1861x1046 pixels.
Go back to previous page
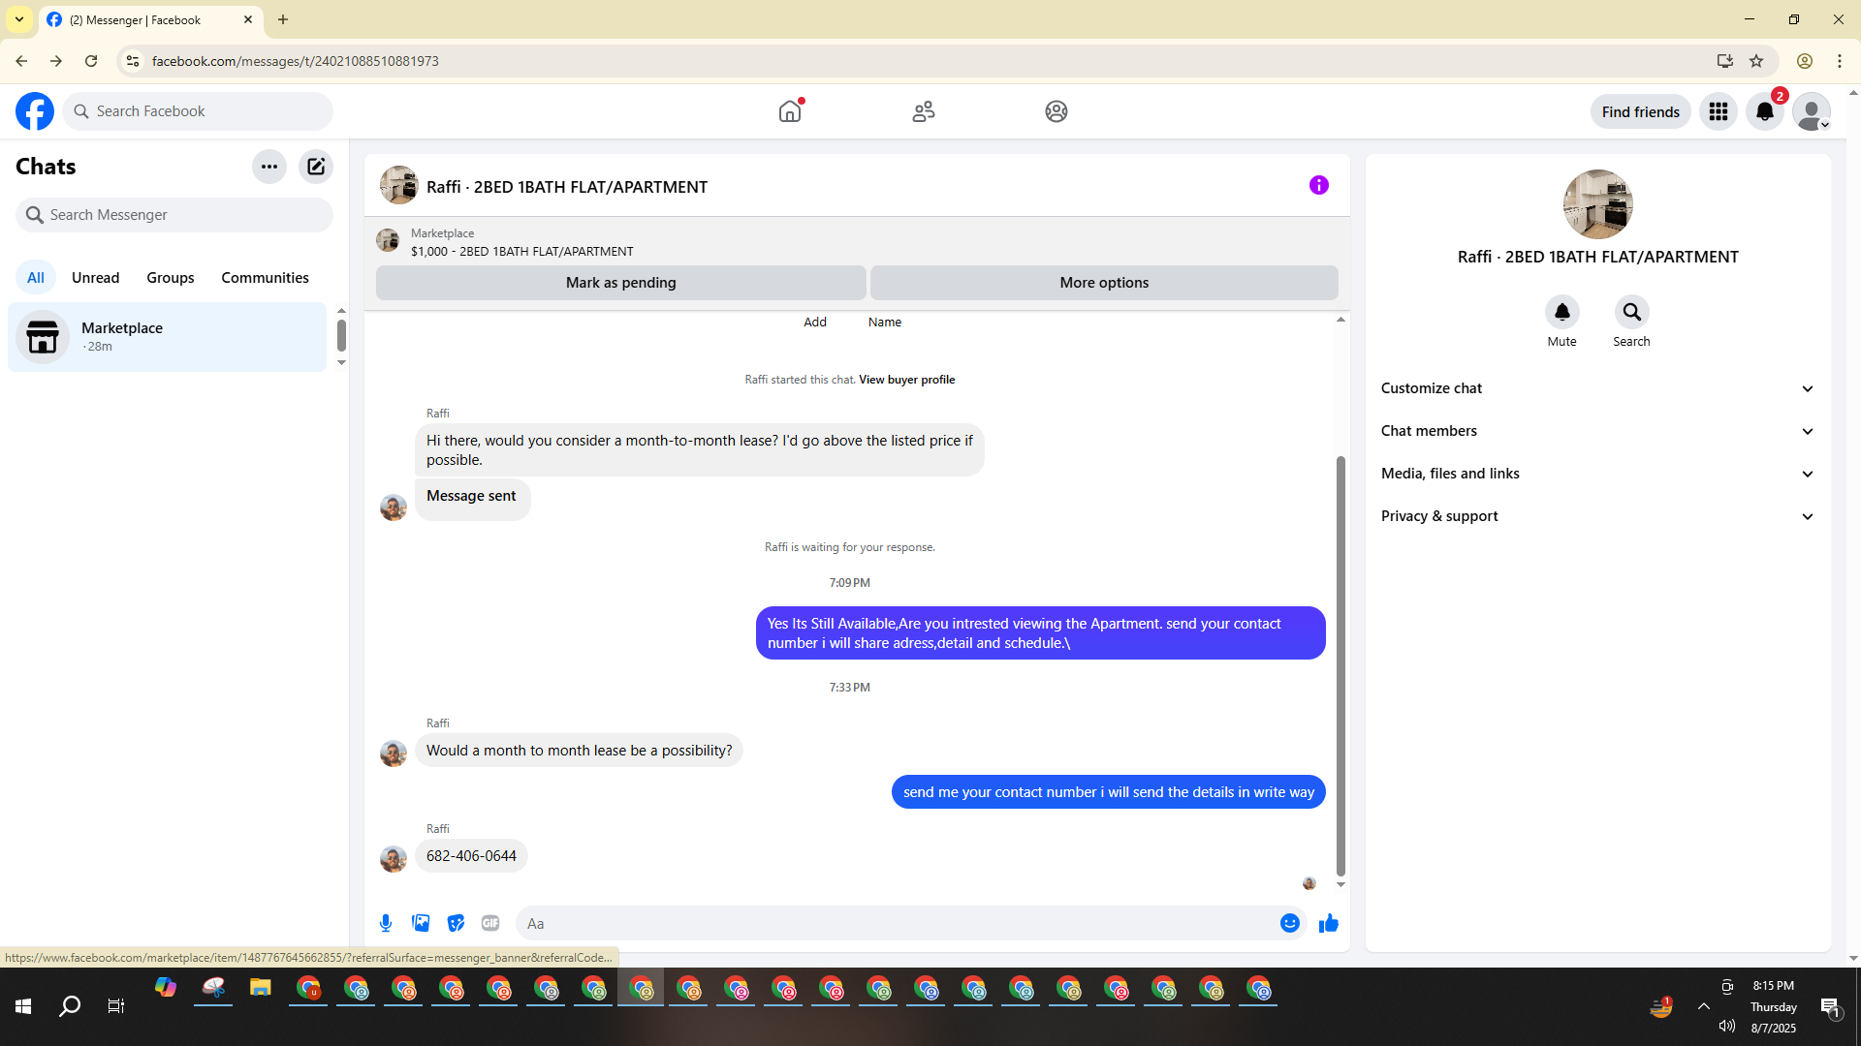coord(21,61)
